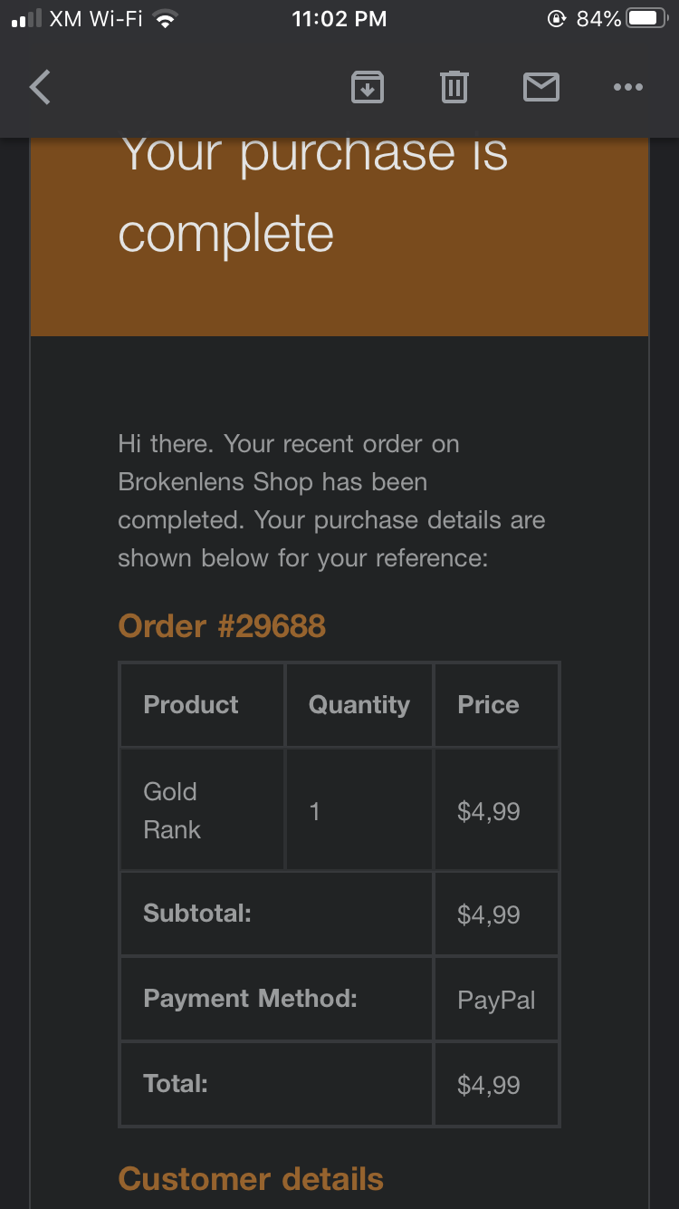This screenshot has width=679, height=1209.
Task: Tap the cellular signal bars icon
Action: click(26, 19)
